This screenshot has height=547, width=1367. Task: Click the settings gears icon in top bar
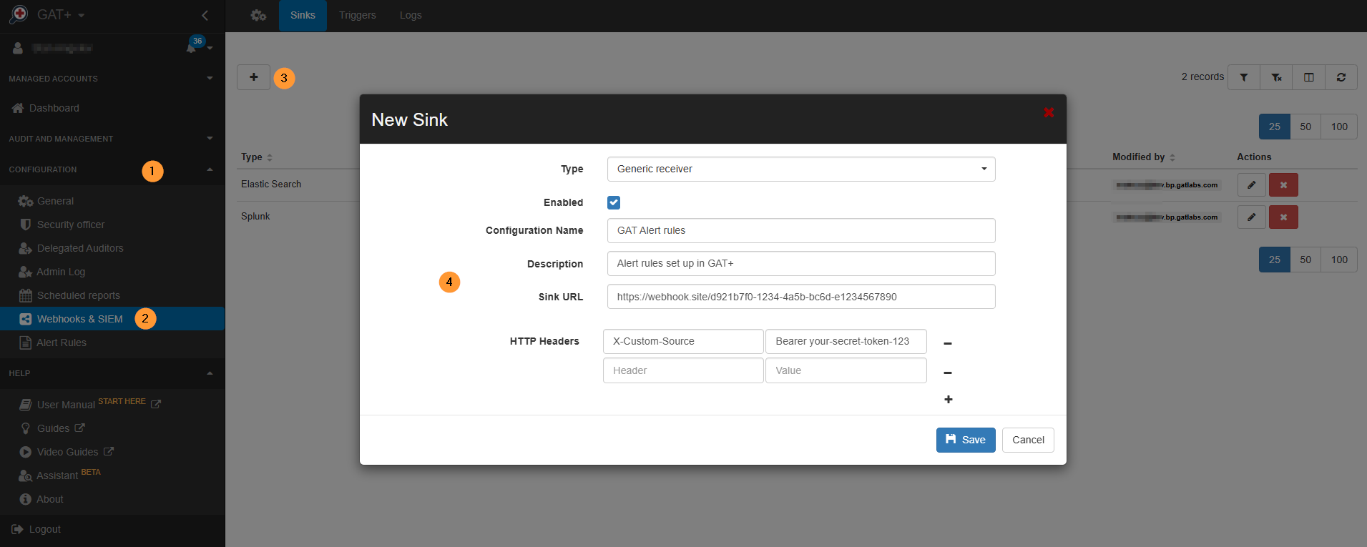coord(258,15)
